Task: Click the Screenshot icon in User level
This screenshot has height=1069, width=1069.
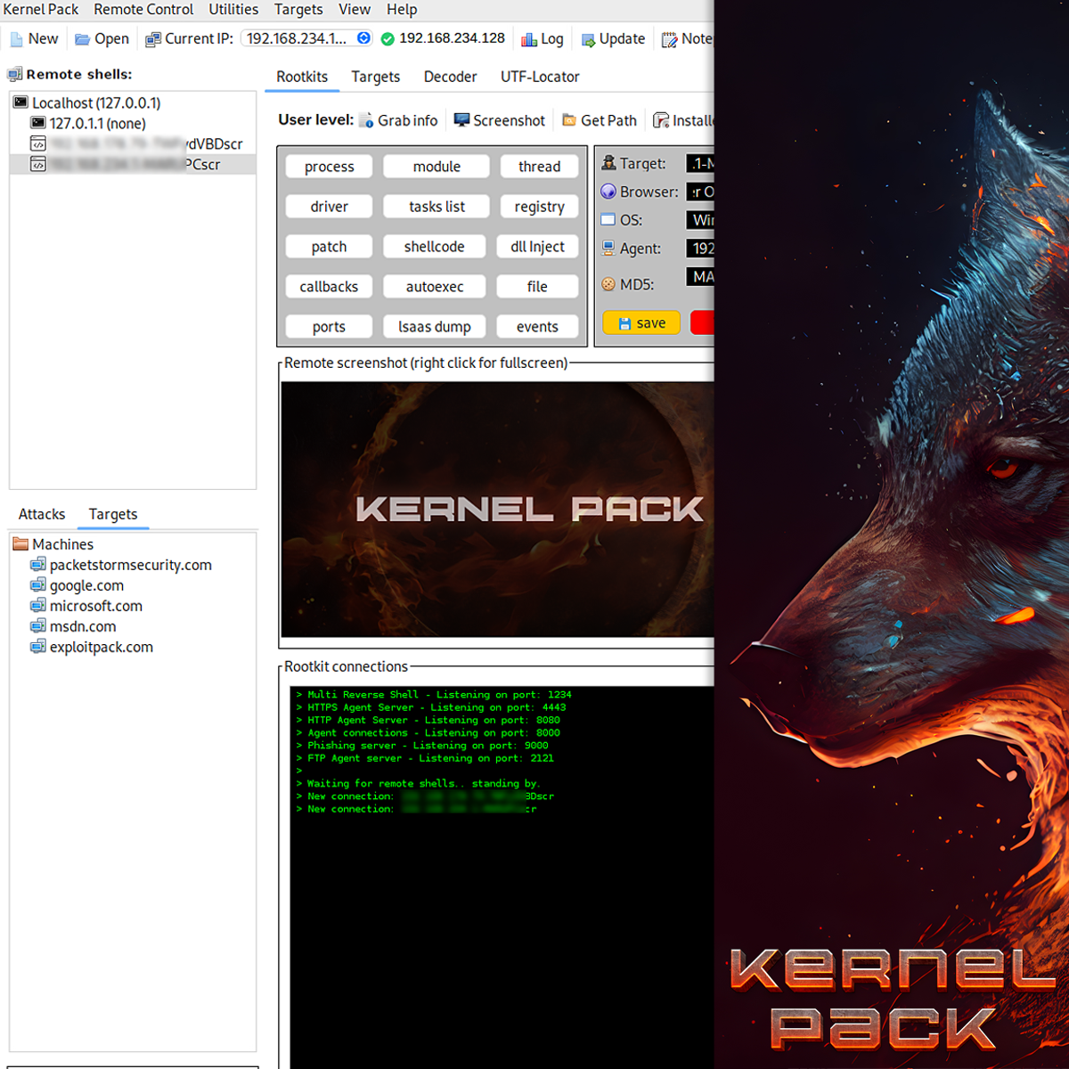Action: (x=461, y=120)
